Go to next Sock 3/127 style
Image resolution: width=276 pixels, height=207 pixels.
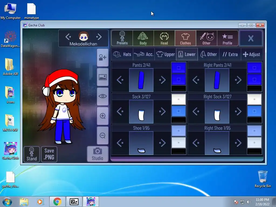pyautogui.click(x=162, y=111)
